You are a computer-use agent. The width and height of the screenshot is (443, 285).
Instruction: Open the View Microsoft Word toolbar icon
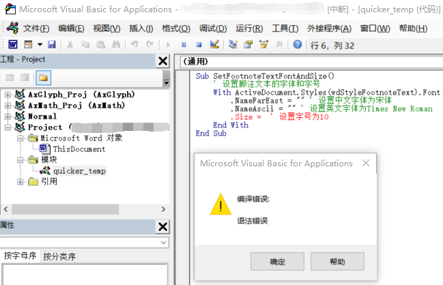pyautogui.click(x=13, y=44)
